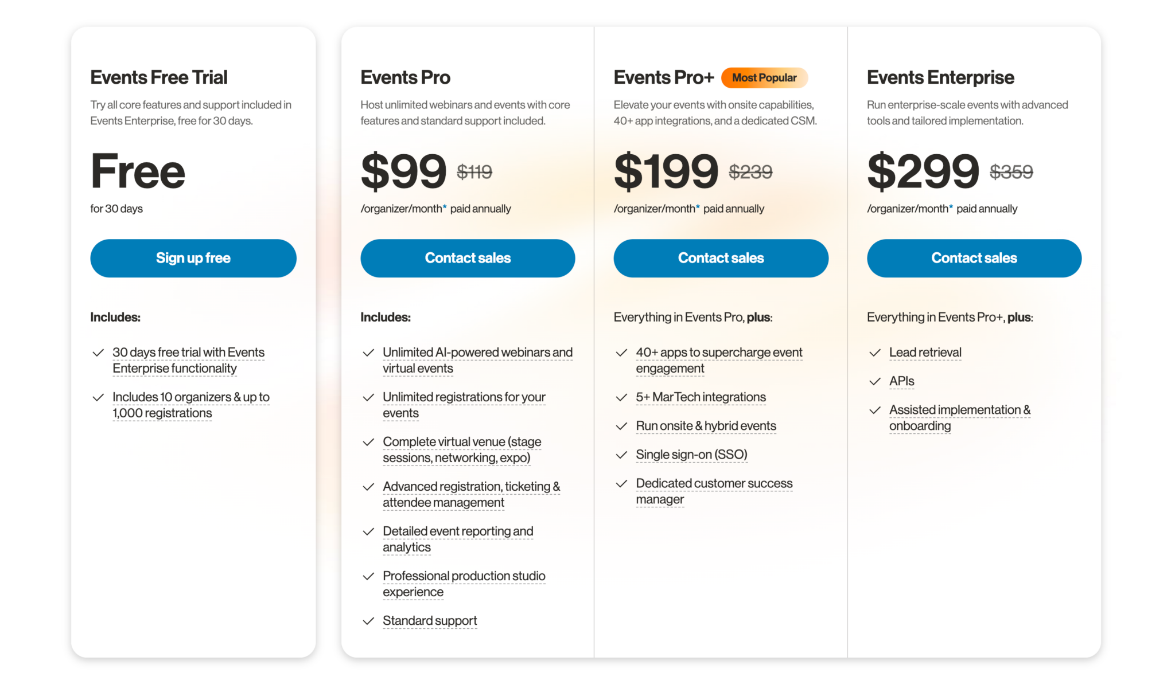
Task: Click the Most Popular badge
Action: [x=764, y=78]
